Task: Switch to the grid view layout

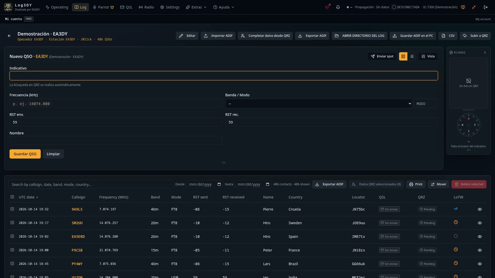Action: click(403, 56)
